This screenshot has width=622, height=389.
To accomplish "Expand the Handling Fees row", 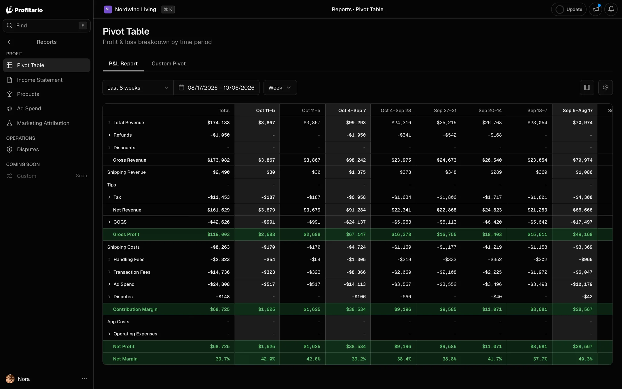I will (x=109, y=259).
